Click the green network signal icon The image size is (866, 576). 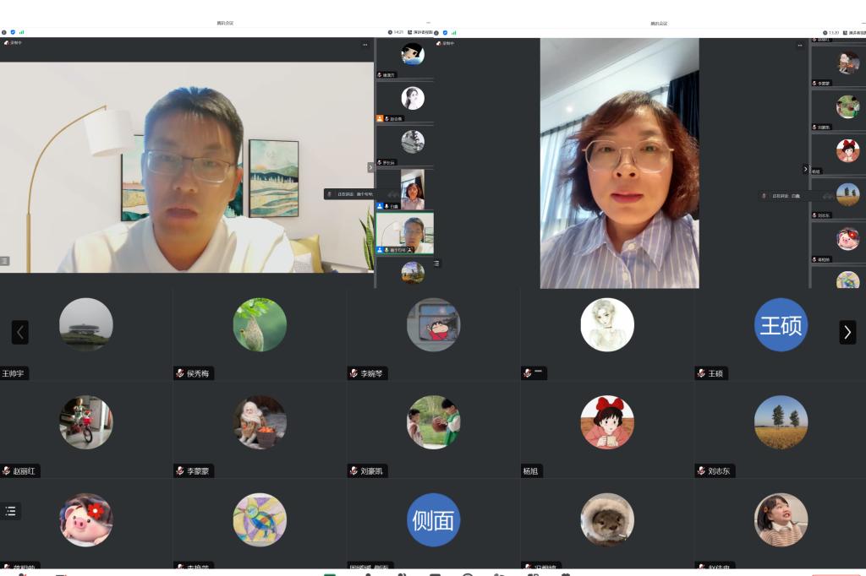tap(20, 32)
